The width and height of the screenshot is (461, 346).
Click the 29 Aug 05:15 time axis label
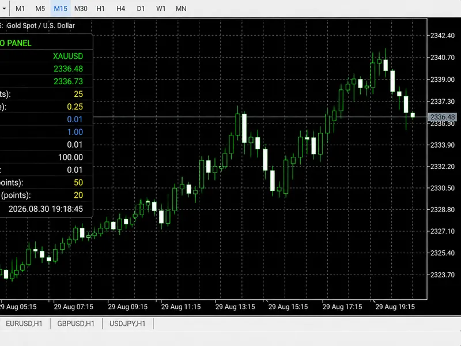(x=18, y=307)
